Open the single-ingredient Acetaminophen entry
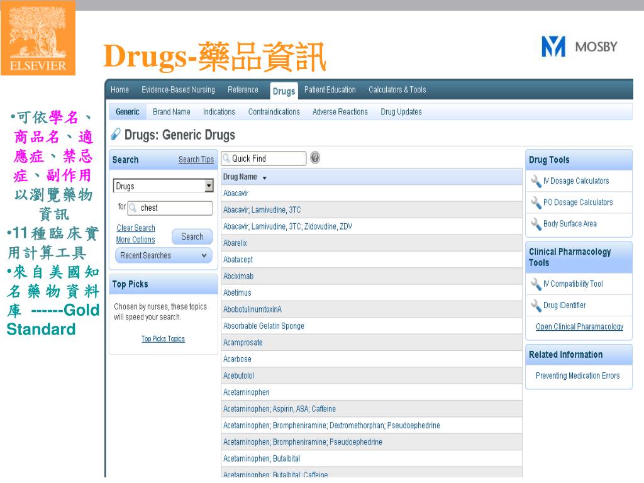 (247, 392)
